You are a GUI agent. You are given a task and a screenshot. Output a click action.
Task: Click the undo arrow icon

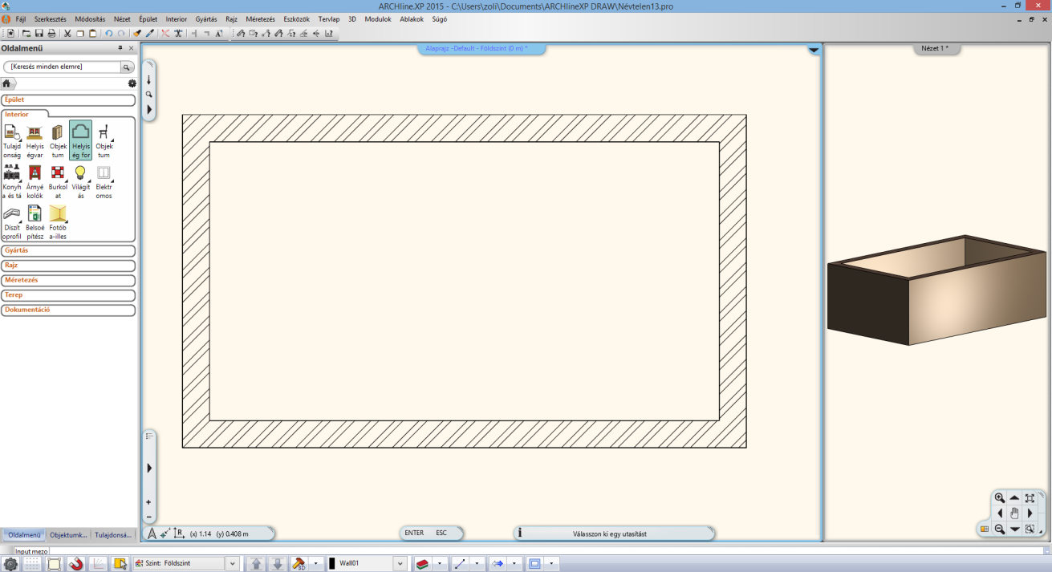(109, 34)
